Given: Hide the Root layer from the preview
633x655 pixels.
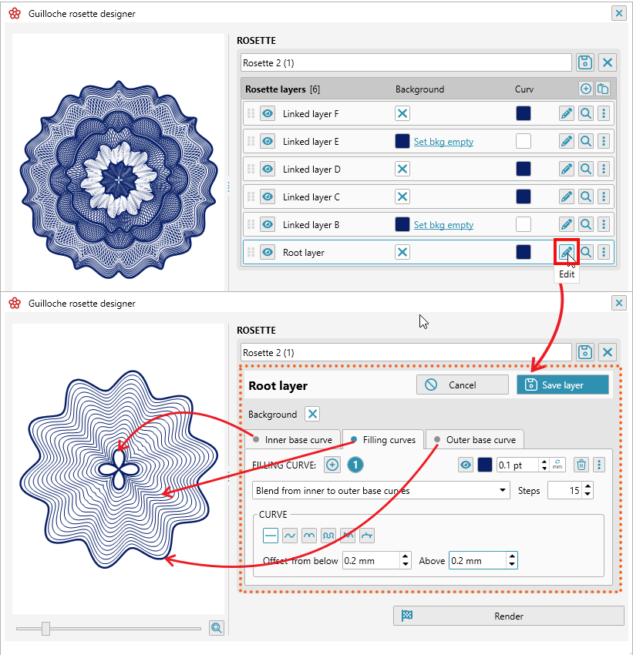Looking at the screenshot, I should pos(266,252).
